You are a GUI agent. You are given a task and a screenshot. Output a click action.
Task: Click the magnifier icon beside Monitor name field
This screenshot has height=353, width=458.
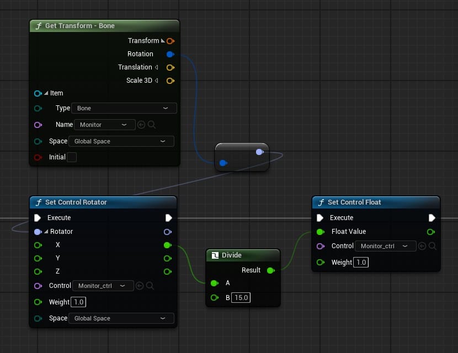[x=152, y=125]
